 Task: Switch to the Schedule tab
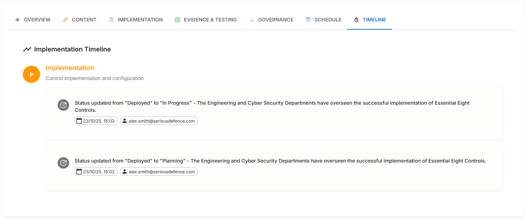click(324, 20)
